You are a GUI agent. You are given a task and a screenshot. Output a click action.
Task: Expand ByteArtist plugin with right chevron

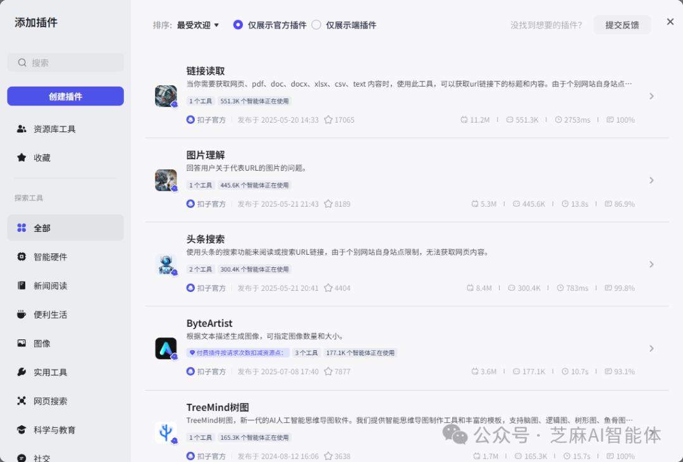click(651, 348)
